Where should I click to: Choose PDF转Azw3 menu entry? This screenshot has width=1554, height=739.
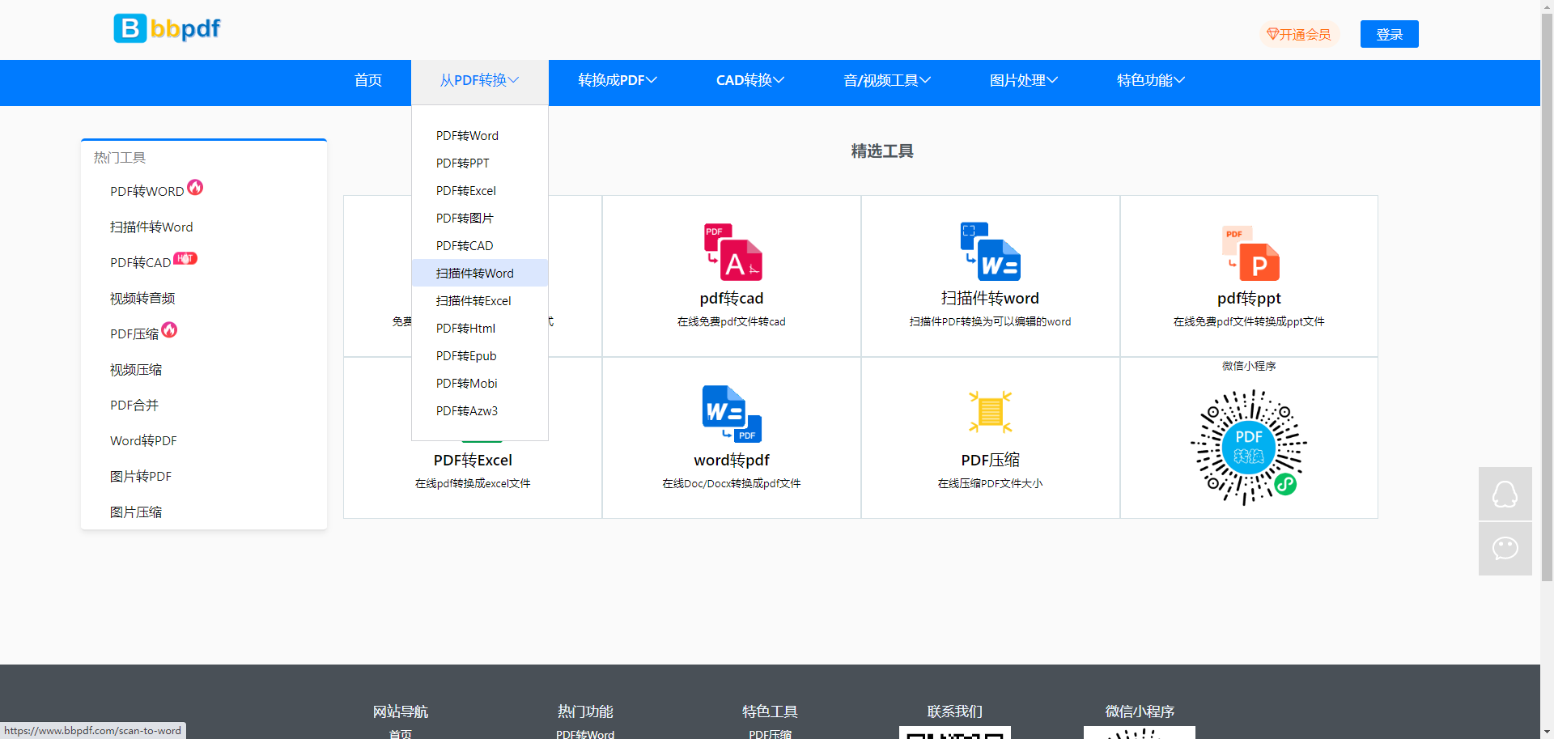pyautogui.click(x=480, y=410)
